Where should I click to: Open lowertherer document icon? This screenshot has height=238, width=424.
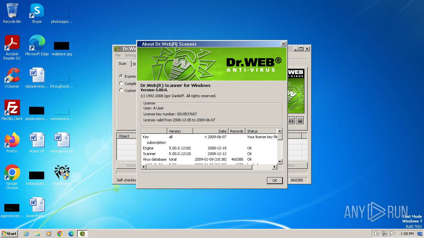37,208
